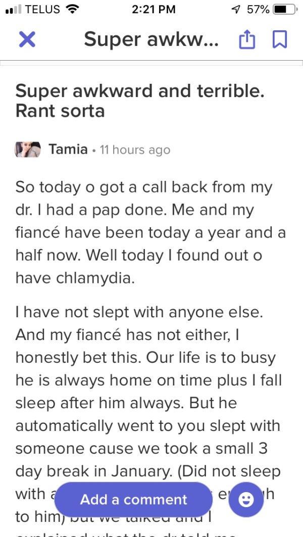Tap the TELUS carrier label
This screenshot has height=537, width=303.
click(x=43, y=9)
